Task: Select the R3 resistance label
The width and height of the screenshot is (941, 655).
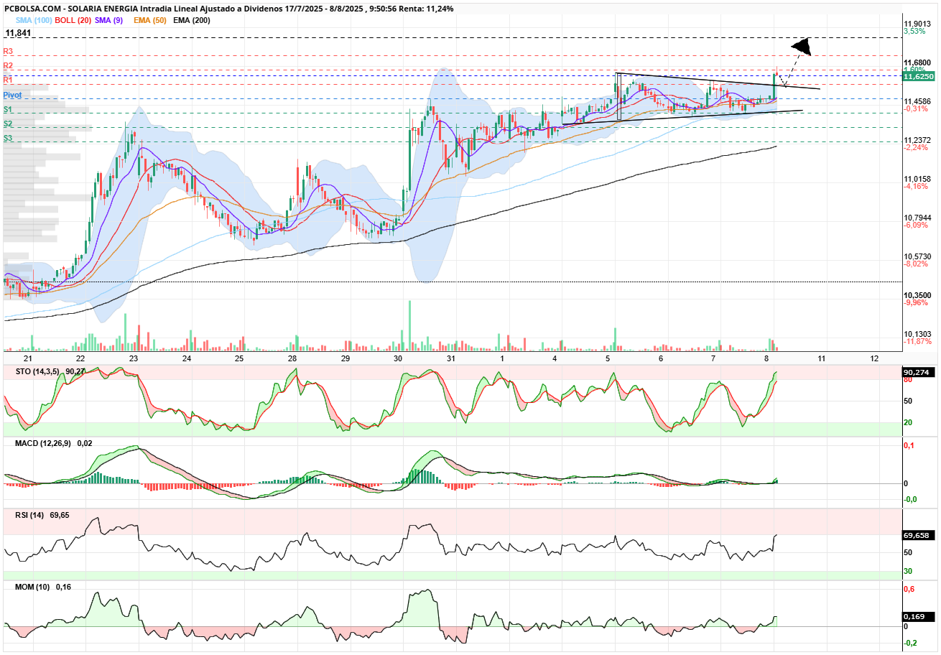Action: click(x=8, y=52)
